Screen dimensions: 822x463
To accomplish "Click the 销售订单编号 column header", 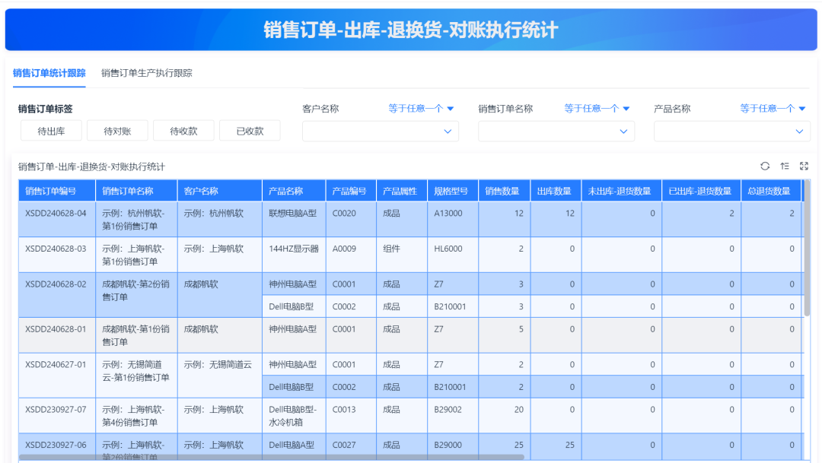I will click(x=57, y=192).
